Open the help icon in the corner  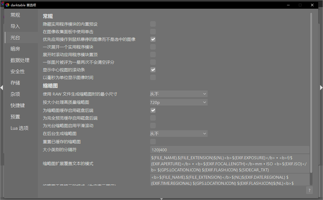tap(309, 190)
